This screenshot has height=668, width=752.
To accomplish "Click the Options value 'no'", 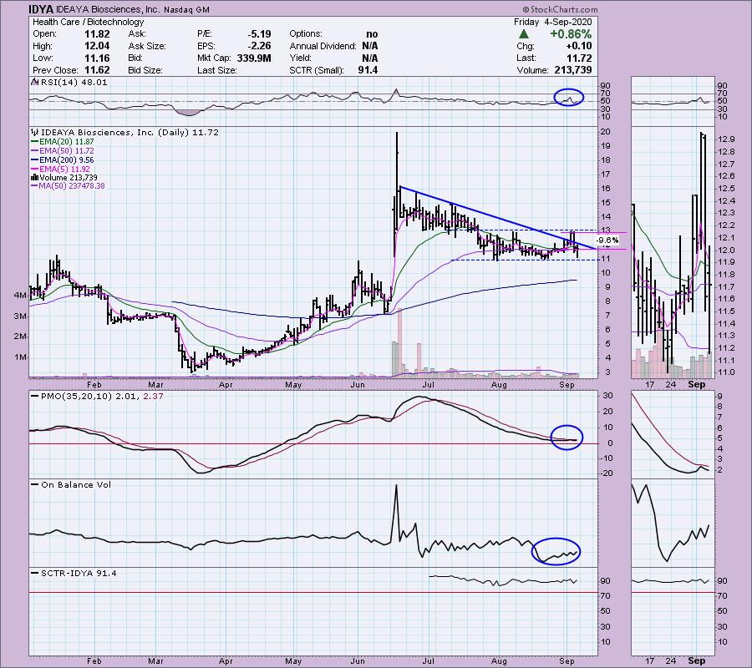I will [372, 34].
